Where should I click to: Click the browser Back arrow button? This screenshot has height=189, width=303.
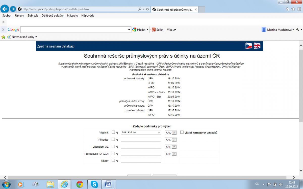(5, 9)
